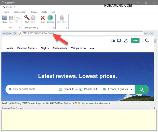
Task: Select the Flights tab on page
Action: click(x=45, y=48)
